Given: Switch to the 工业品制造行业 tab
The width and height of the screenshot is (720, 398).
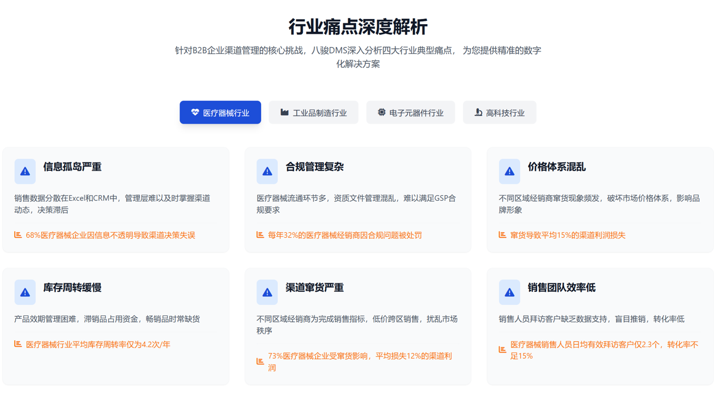Looking at the screenshot, I should (x=313, y=112).
